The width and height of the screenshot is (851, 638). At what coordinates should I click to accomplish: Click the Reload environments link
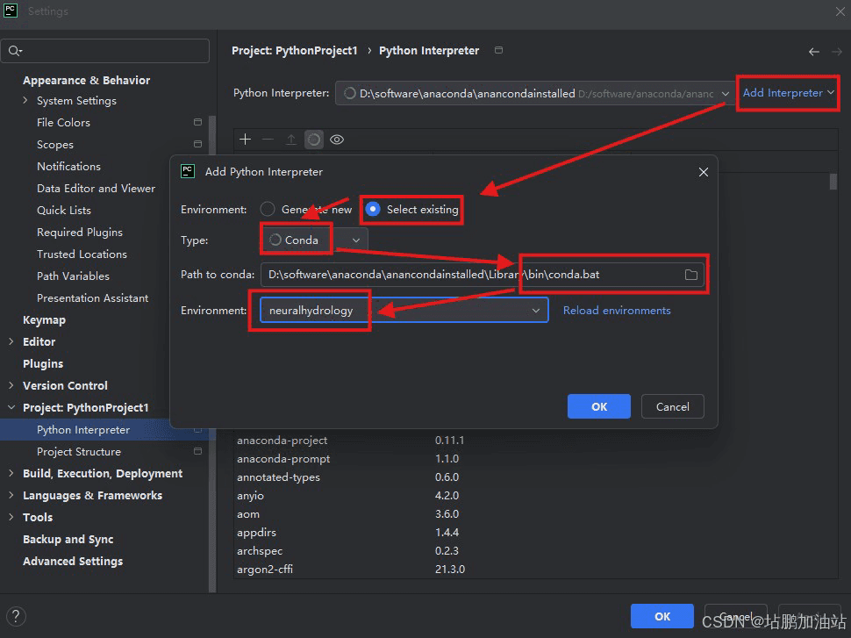coord(617,311)
